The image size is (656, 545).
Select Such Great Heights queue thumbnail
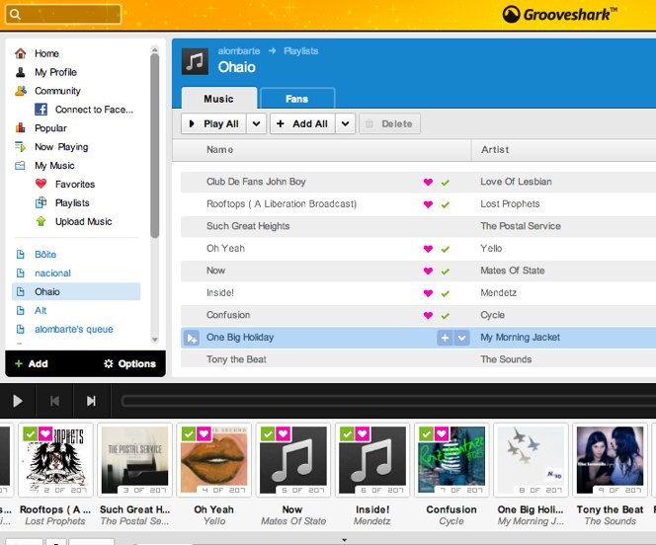pyautogui.click(x=134, y=460)
